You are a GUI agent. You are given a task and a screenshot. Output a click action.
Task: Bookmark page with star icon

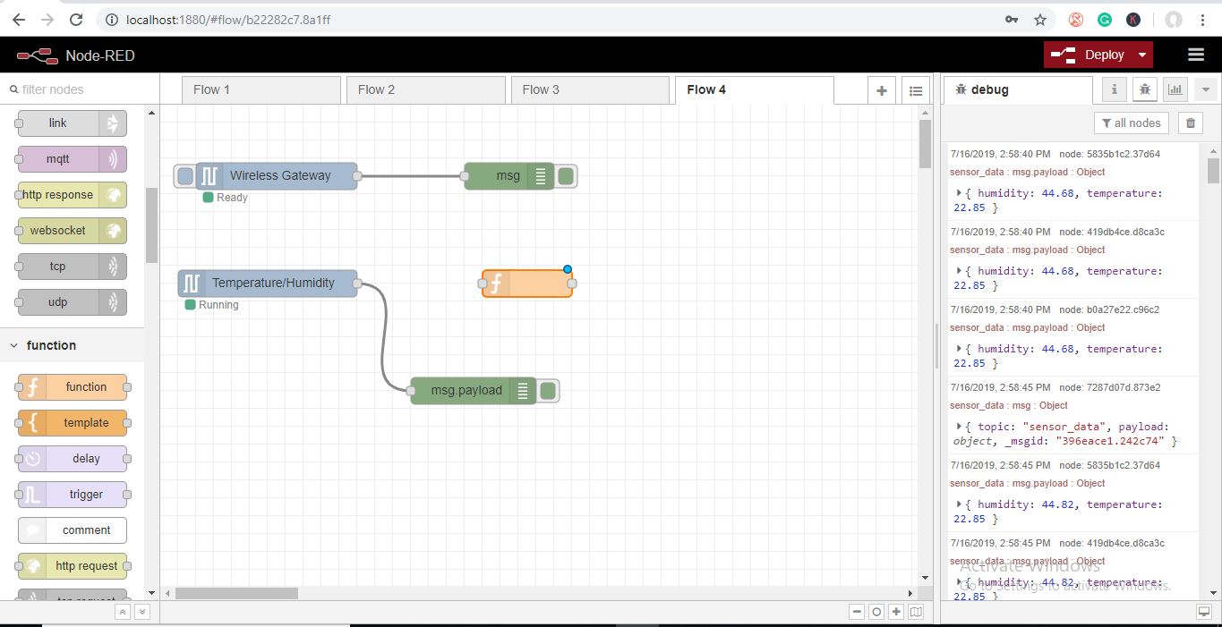1039,19
